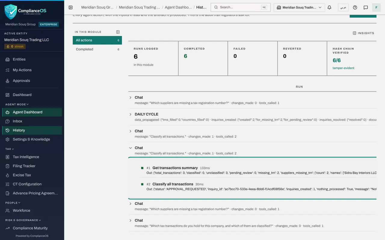Click the ComplianceOS shield logo
The image size is (385, 240).
(x=11, y=12)
